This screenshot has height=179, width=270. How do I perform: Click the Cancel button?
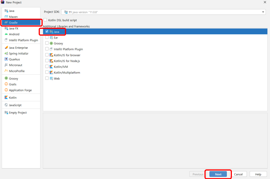tap(238, 174)
